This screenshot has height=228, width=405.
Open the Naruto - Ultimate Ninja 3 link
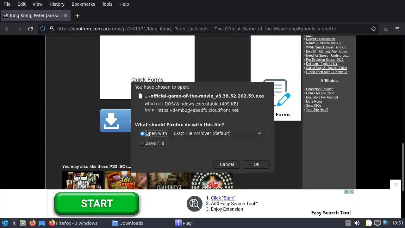pyautogui.click(x=323, y=43)
